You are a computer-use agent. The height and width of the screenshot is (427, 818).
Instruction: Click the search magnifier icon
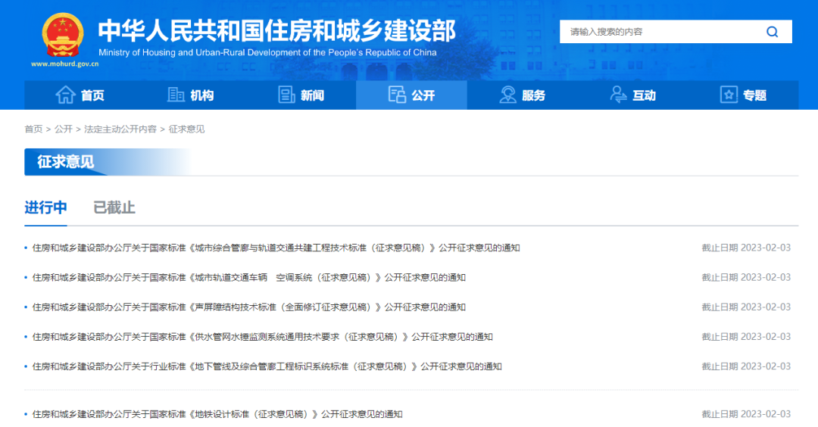click(772, 32)
